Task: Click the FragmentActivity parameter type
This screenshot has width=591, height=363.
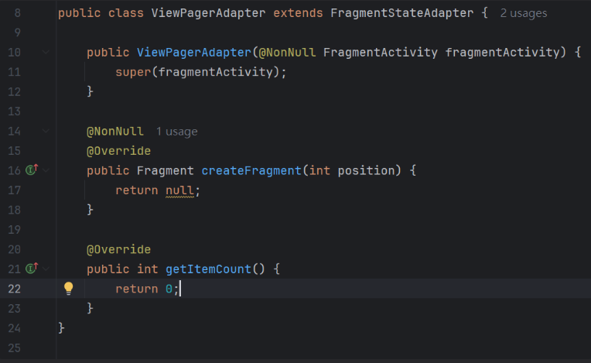Action: (x=381, y=53)
